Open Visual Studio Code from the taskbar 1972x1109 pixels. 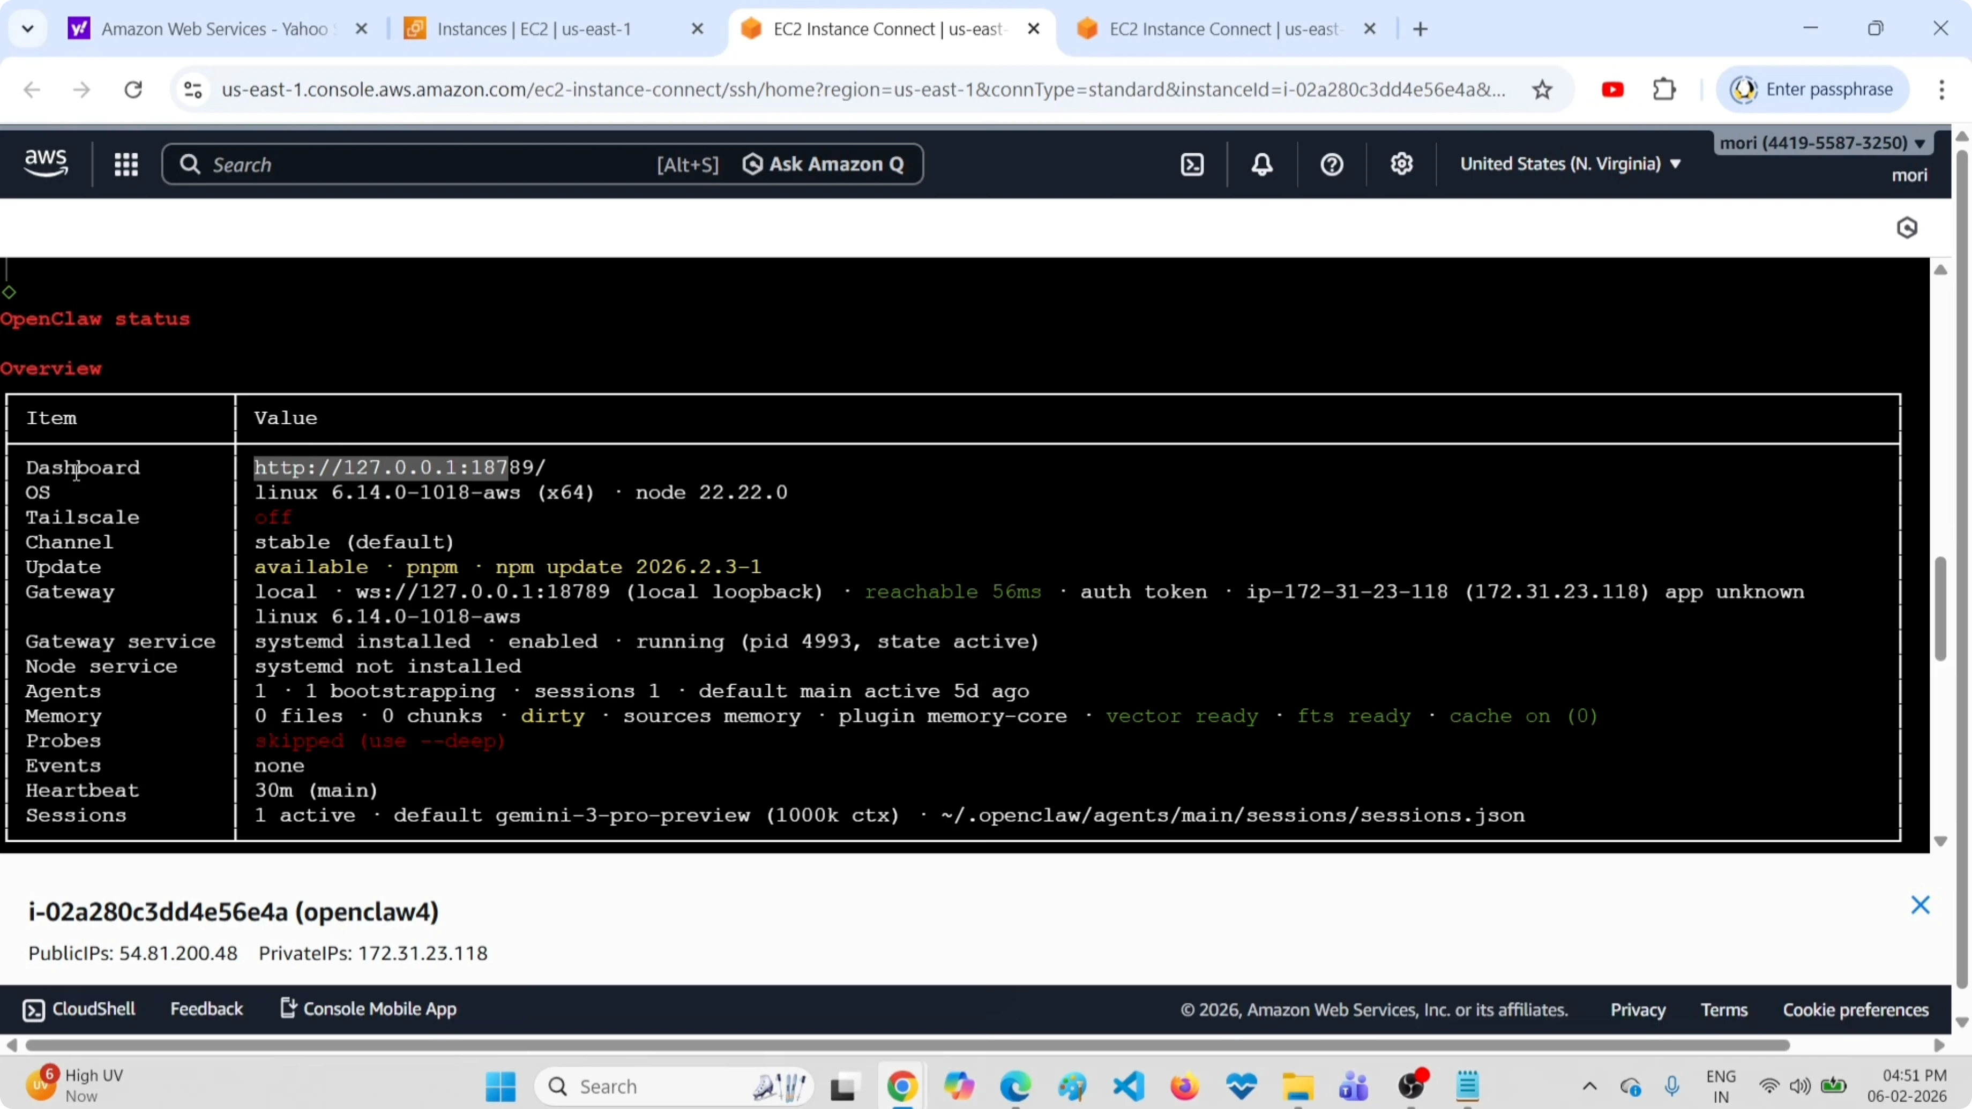1129,1086
